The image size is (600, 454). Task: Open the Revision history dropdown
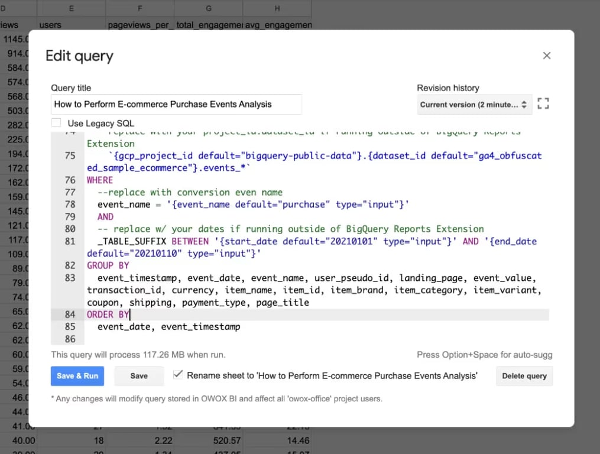tap(474, 105)
